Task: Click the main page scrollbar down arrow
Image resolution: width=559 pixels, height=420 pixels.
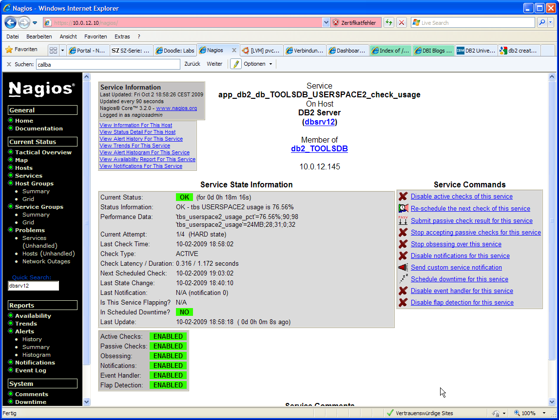Action: (552, 402)
